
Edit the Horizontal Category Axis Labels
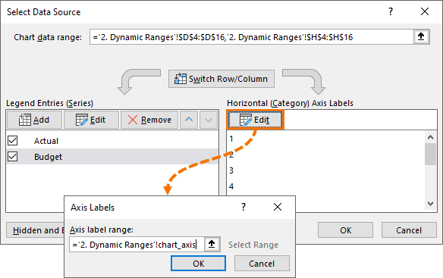point(255,120)
